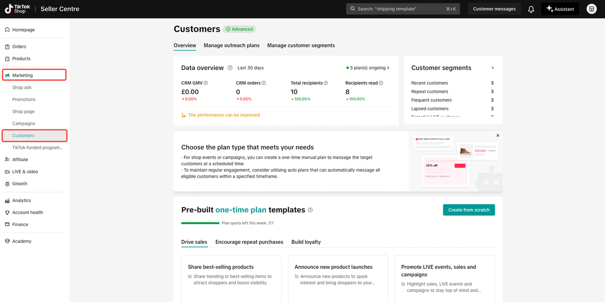
Task: Click the Finance card icon
Action: [7, 224]
